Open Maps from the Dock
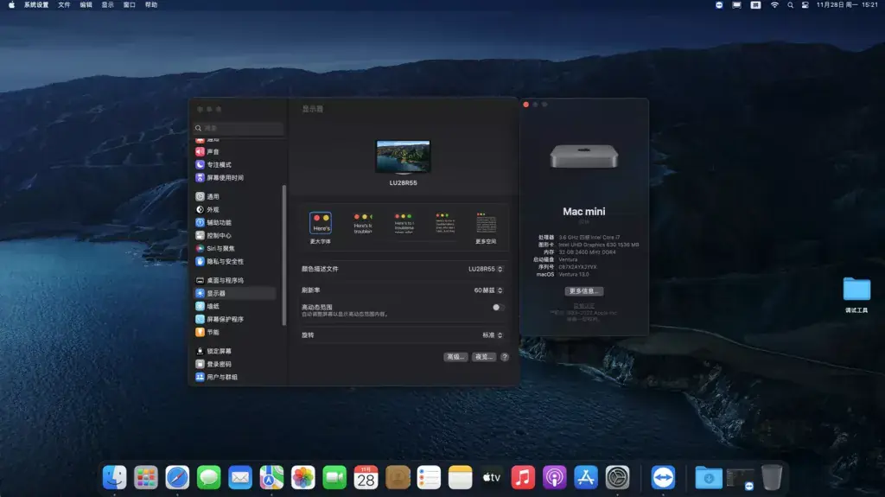Viewport: 885px width, 497px height. (x=271, y=478)
